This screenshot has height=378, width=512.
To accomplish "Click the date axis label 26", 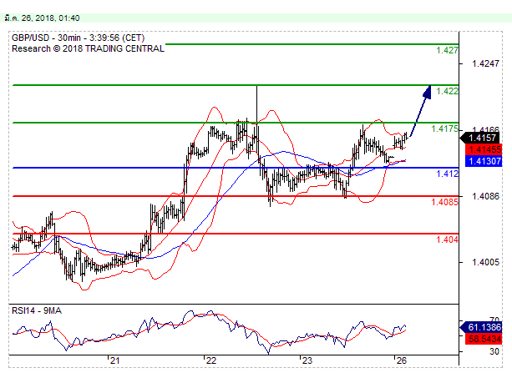I will [401, 360].
